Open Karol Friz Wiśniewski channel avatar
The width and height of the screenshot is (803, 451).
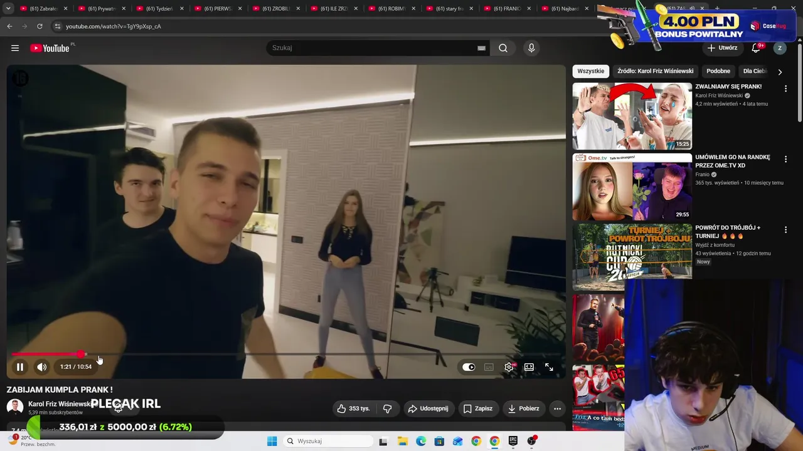[x=15, y=408]
